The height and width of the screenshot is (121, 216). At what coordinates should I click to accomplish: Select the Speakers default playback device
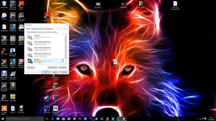(46, 61)
